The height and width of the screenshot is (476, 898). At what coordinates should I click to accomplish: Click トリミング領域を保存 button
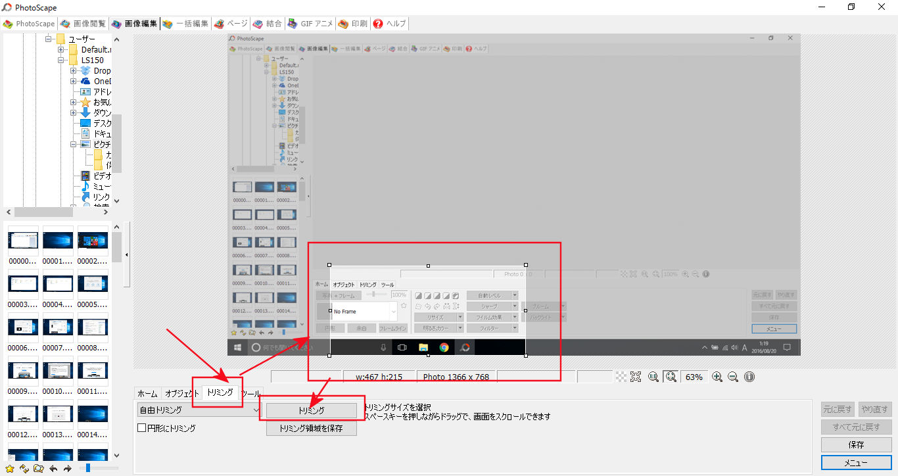(312, 428)
